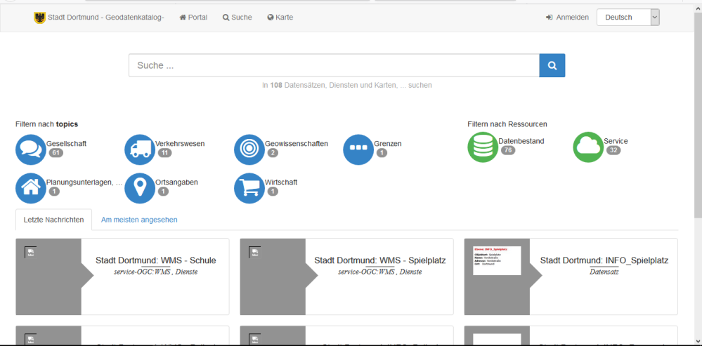
Task: Click the Grenzen label
Action: point(388,143)
